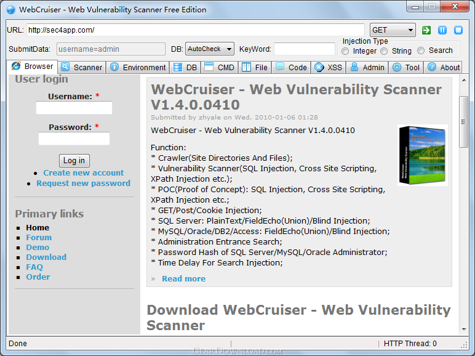Minimize the WebCruiser window

[x=415, y=6]
